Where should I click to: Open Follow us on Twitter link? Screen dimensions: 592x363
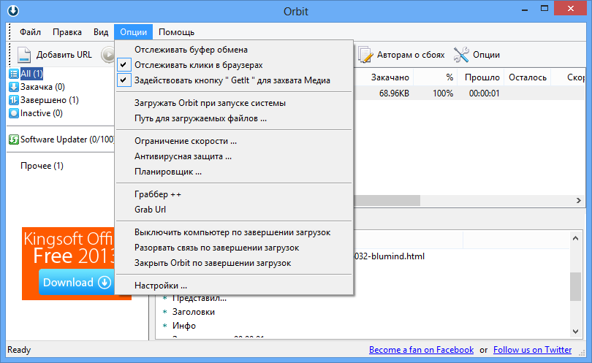coord(532,350)
